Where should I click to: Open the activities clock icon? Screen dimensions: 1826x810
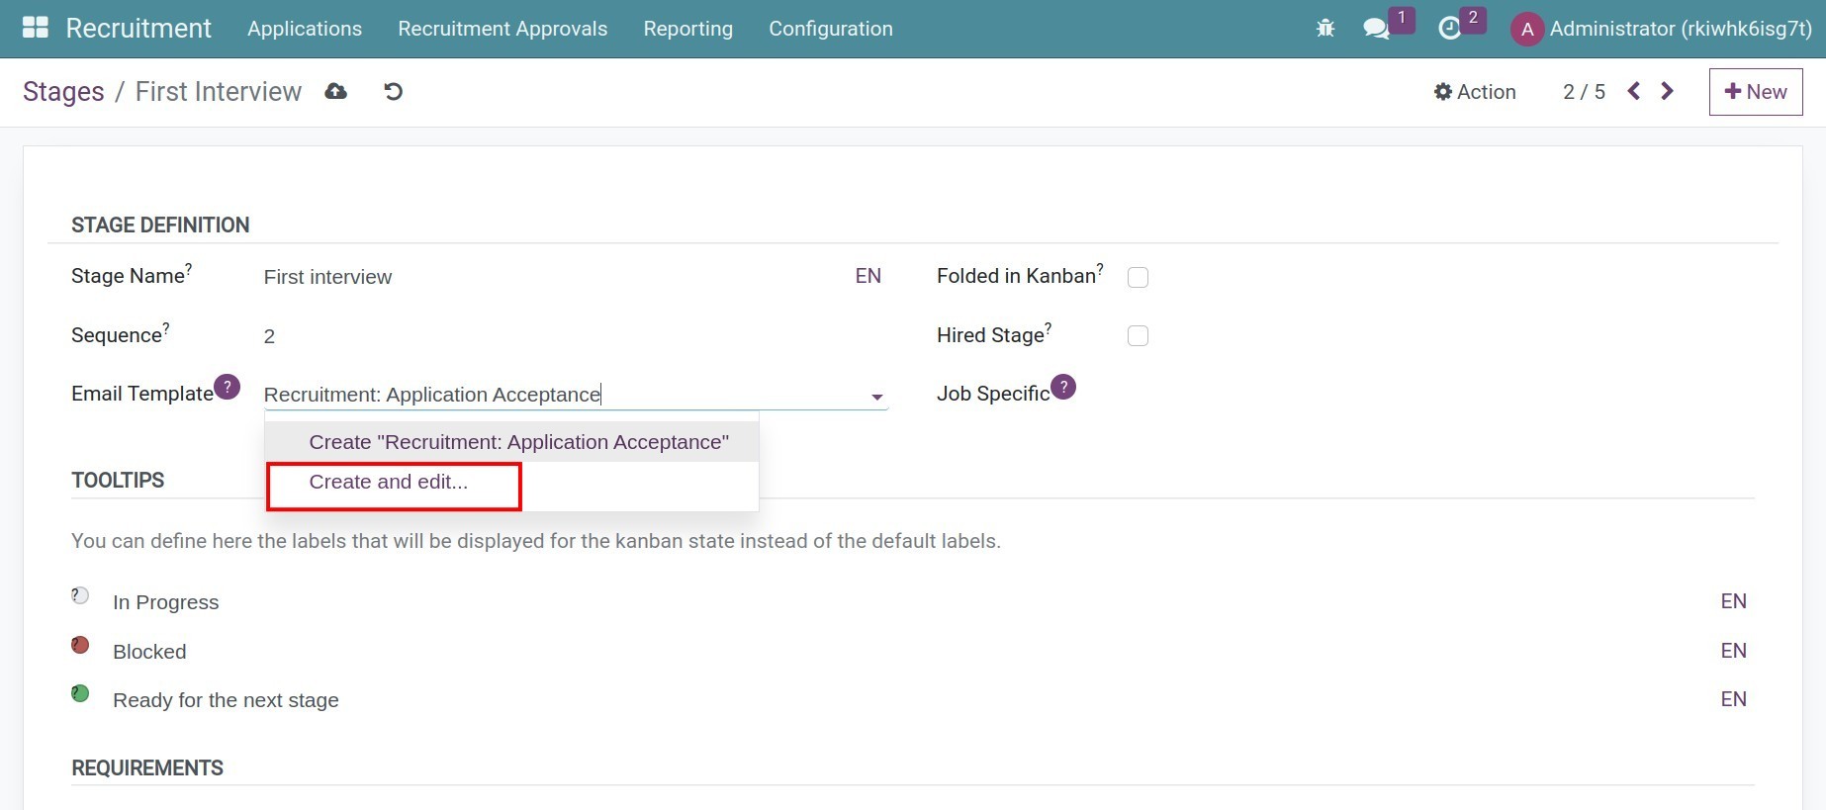coord(1449,29)
